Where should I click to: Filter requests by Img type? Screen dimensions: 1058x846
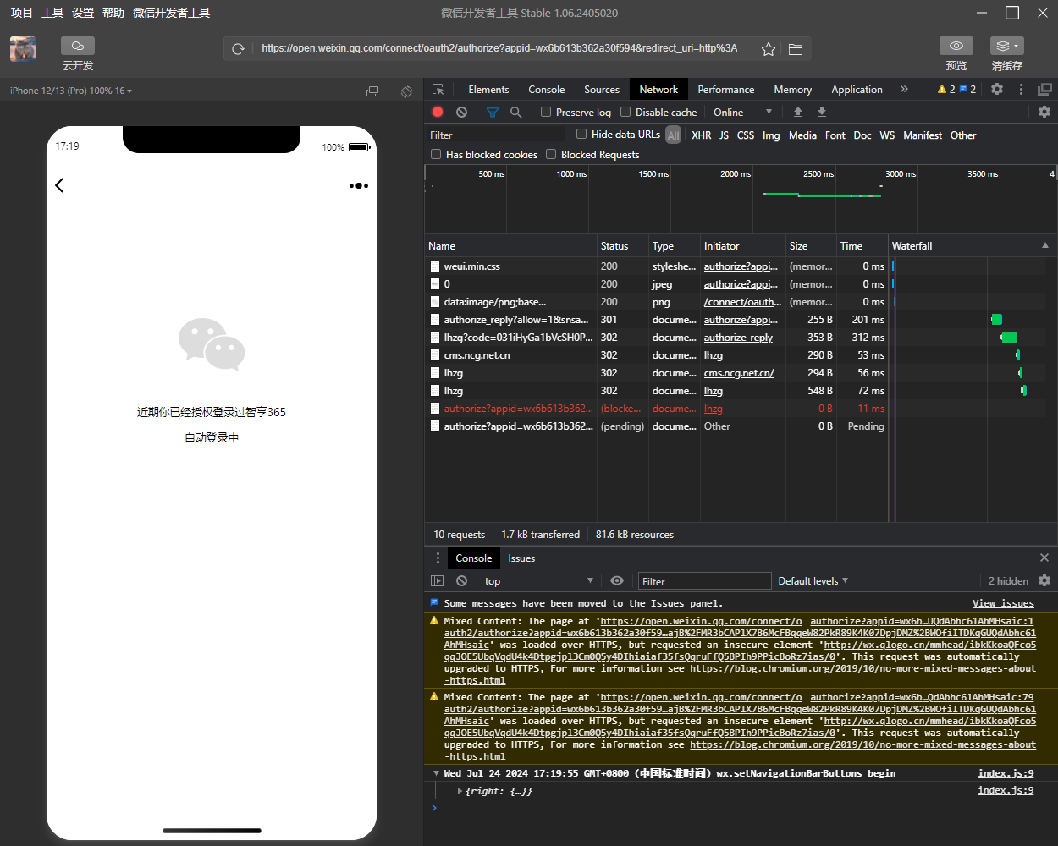pos(771,135)
